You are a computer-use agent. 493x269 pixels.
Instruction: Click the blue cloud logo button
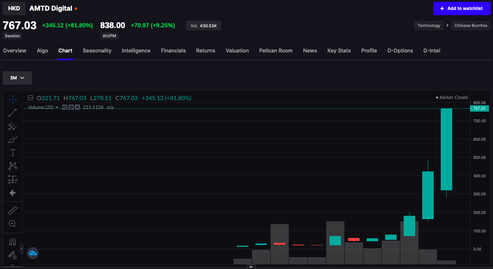pos(33,253)
